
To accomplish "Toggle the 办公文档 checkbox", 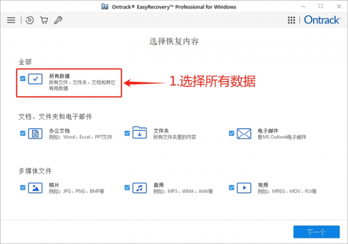I will pos(23,133).
